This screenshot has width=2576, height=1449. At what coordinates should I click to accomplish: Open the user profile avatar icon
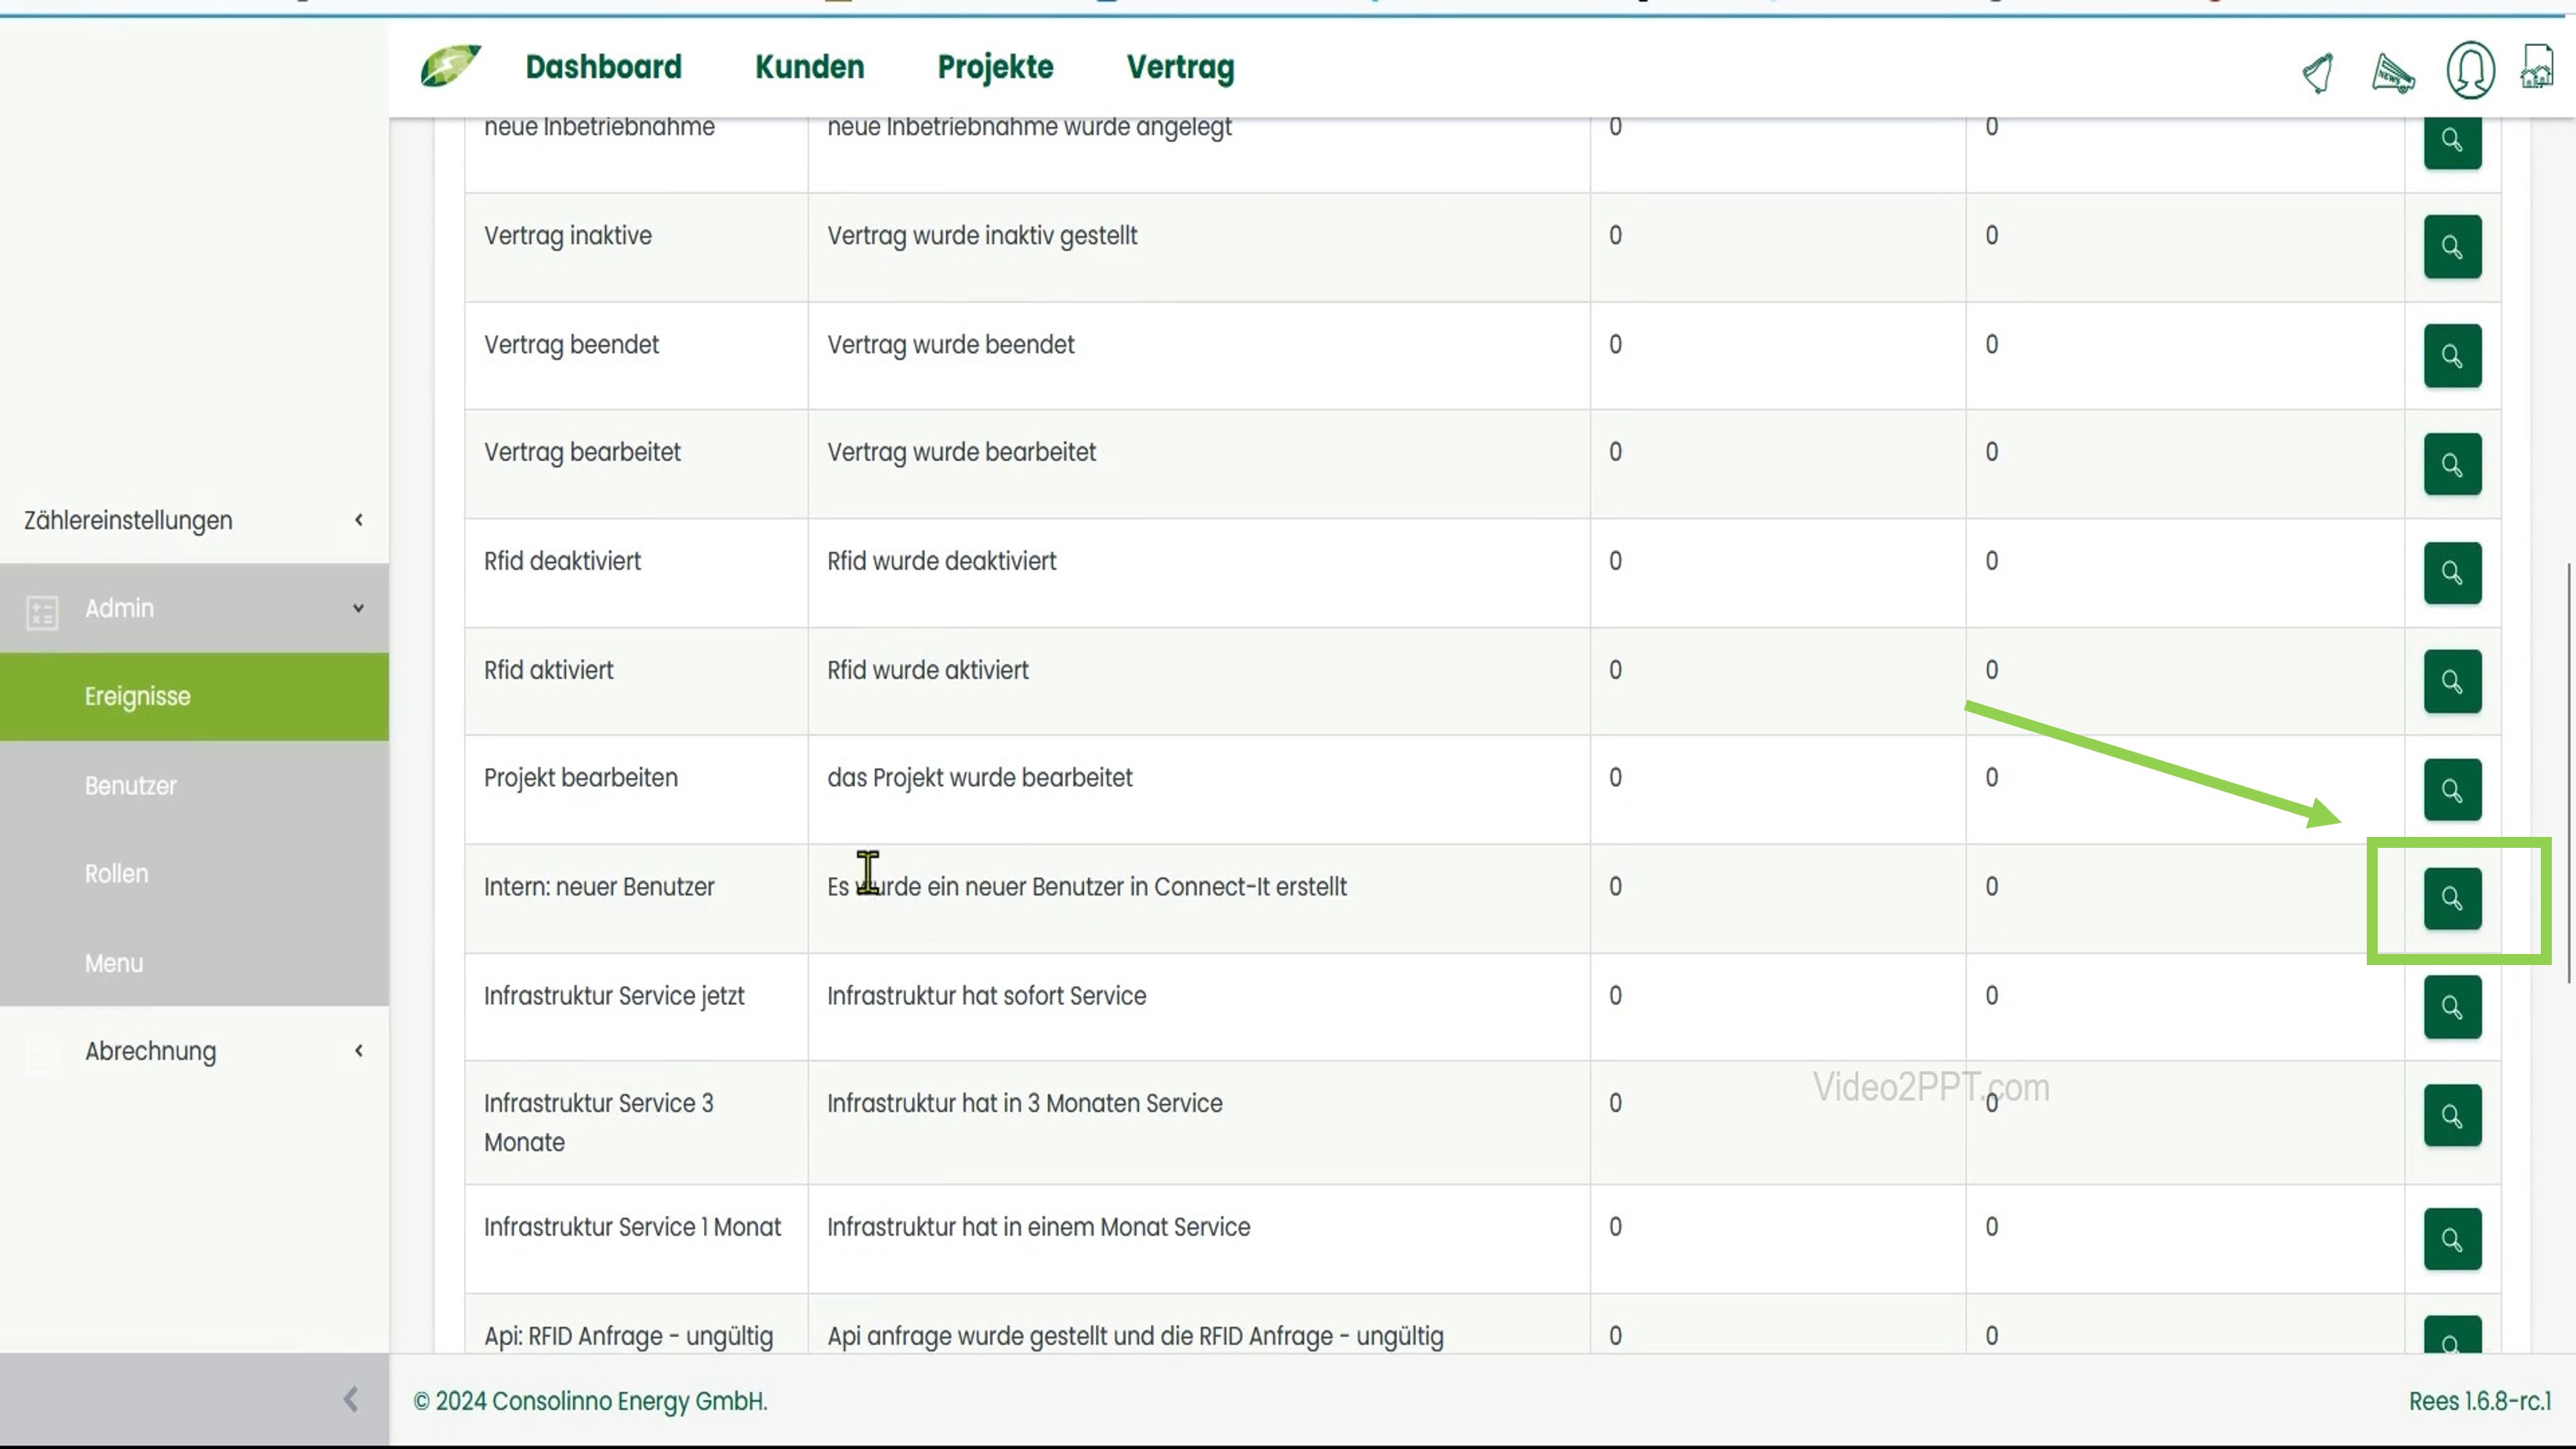(2470, 70)
